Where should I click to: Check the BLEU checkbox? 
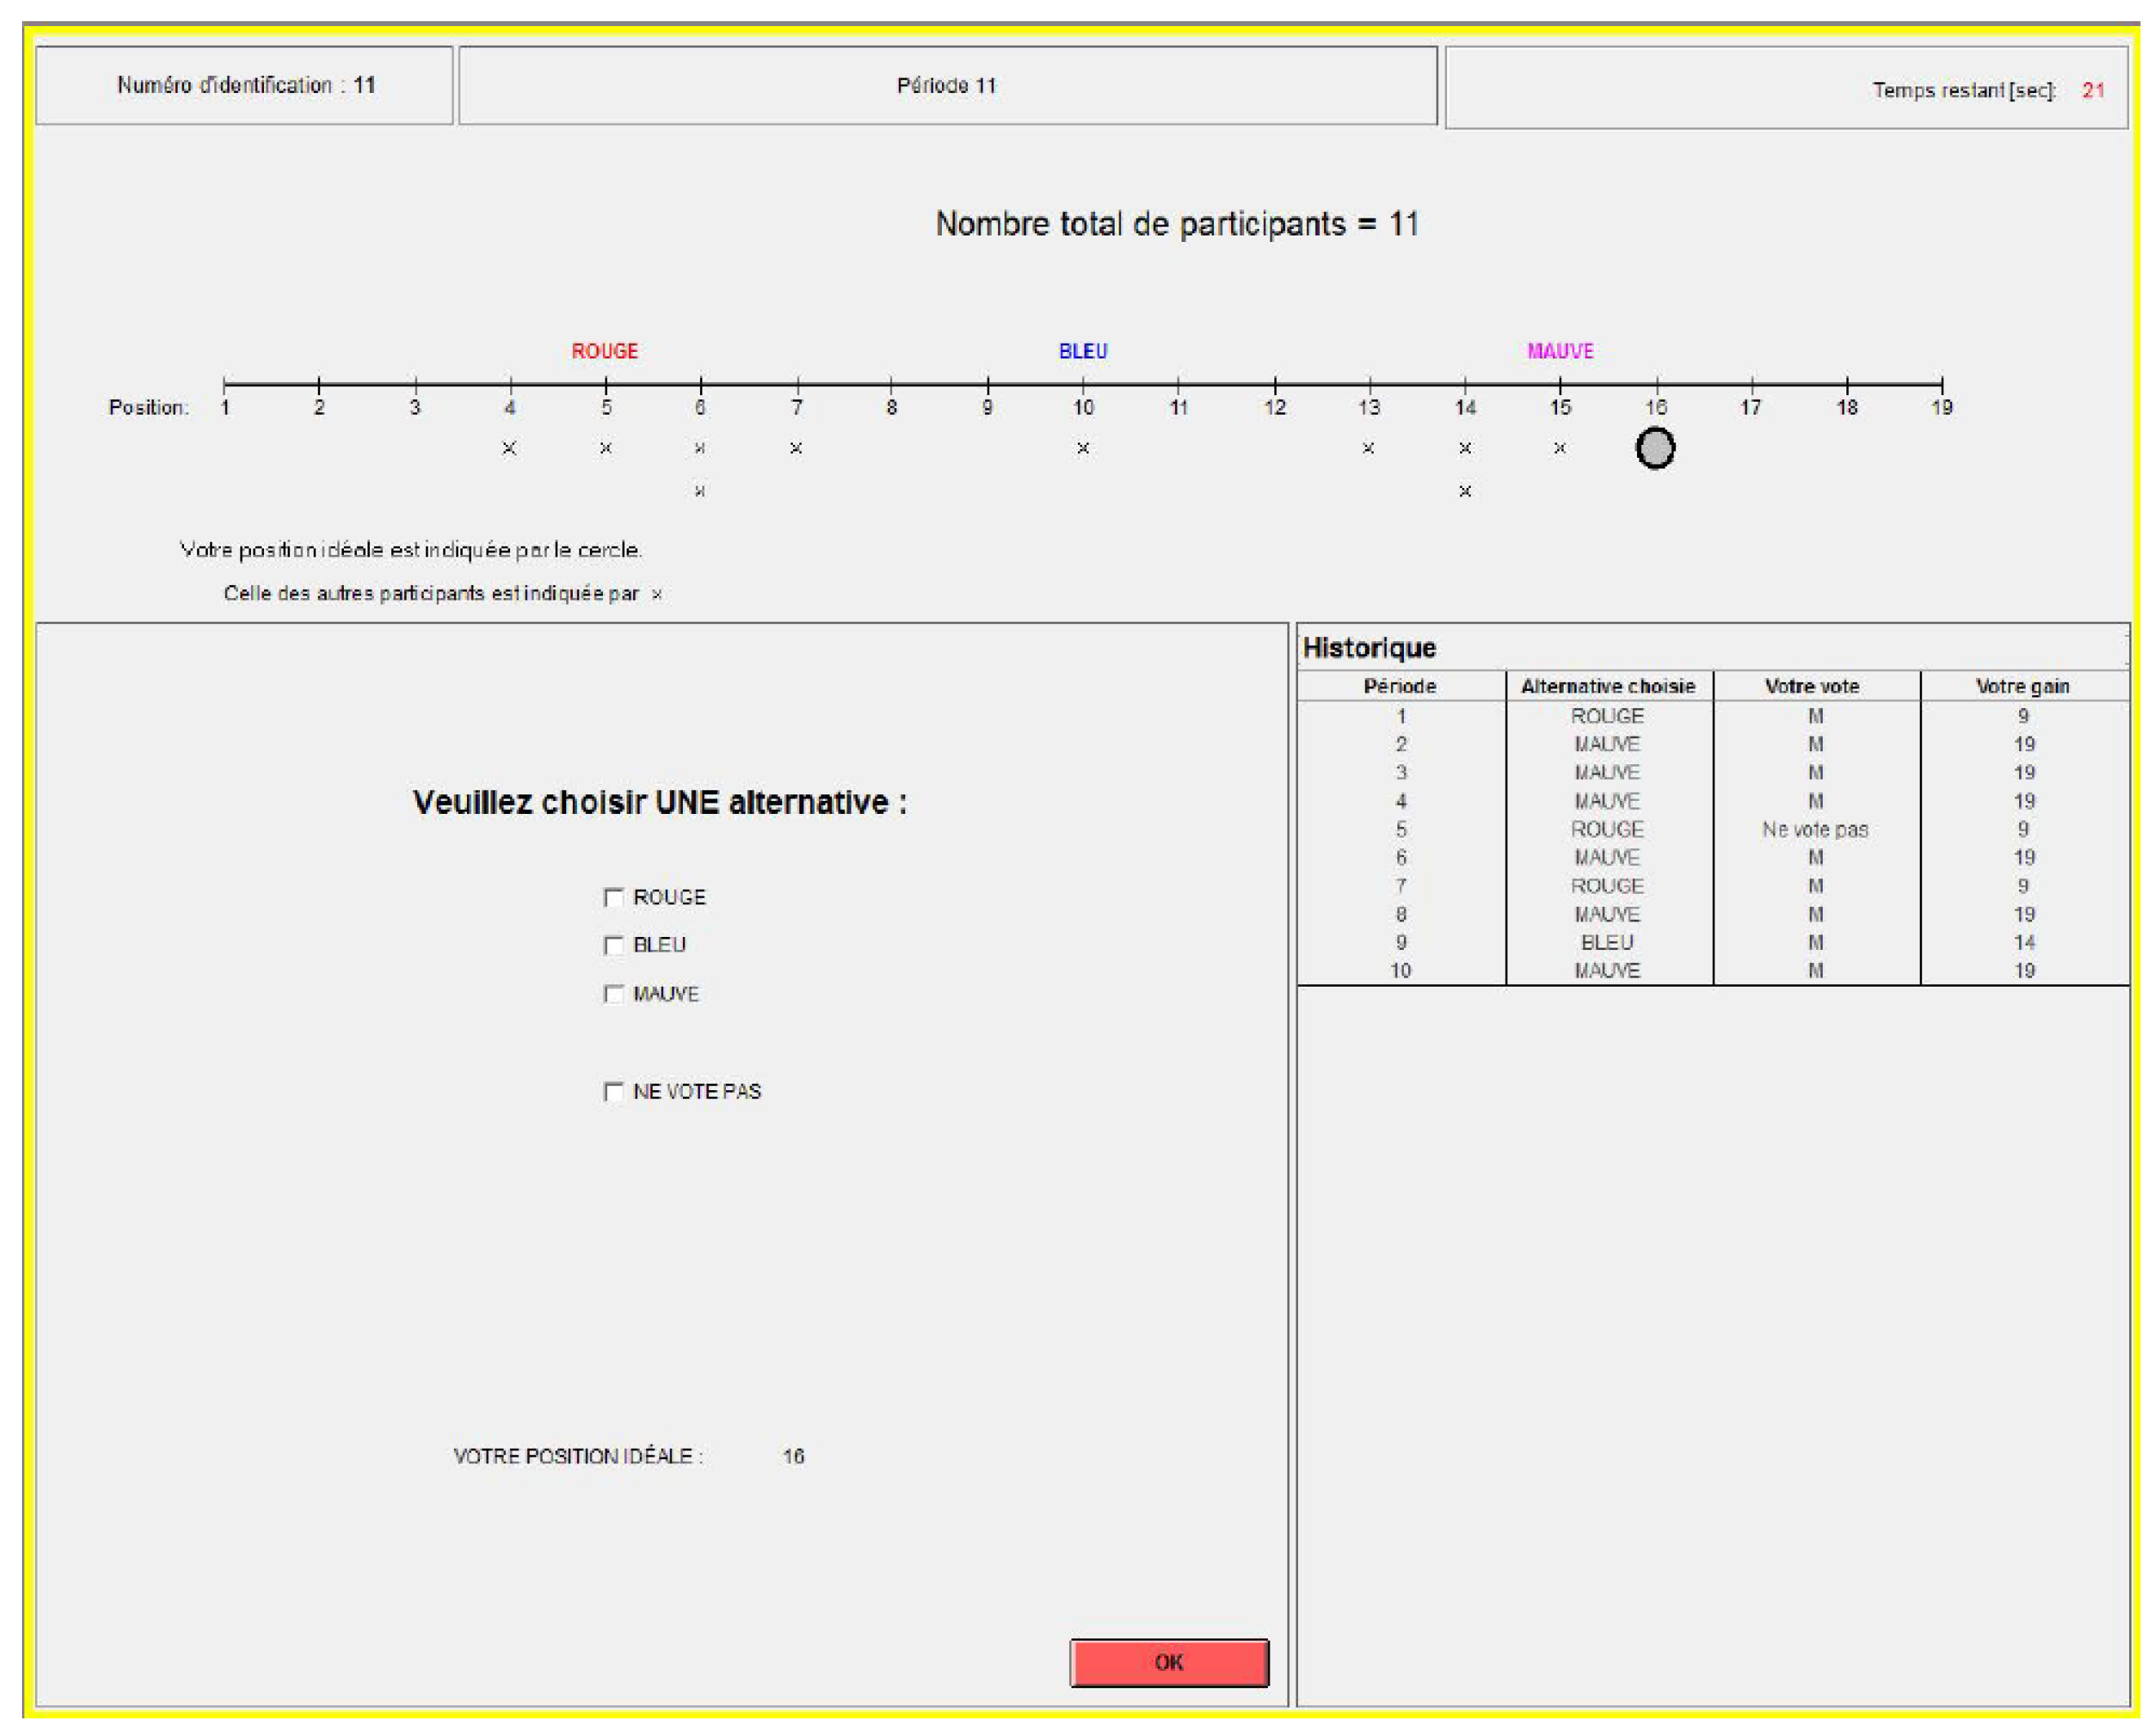point(613,945)
